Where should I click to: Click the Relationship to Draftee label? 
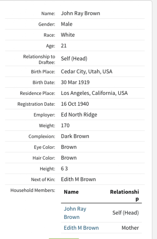(39, 59)
